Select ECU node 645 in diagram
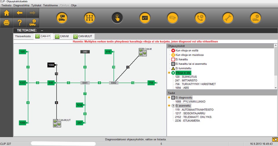Viewport: 278px width, 146px height. [51, 83]
